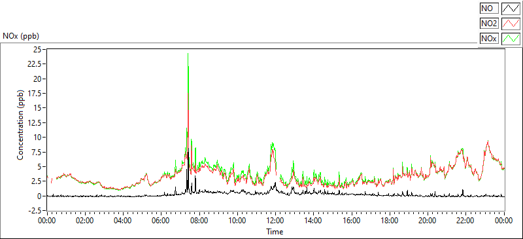Select the NOx legend label
The image size is (523, 239).
489,39
